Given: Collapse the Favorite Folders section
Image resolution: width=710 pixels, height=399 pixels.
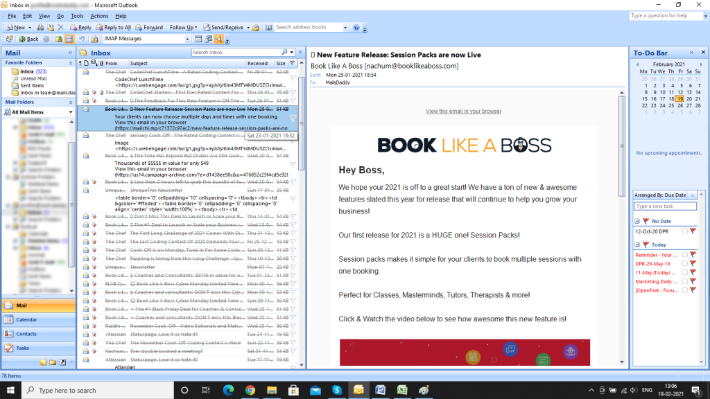Looking at the screenshot, I should coord(70,63).
